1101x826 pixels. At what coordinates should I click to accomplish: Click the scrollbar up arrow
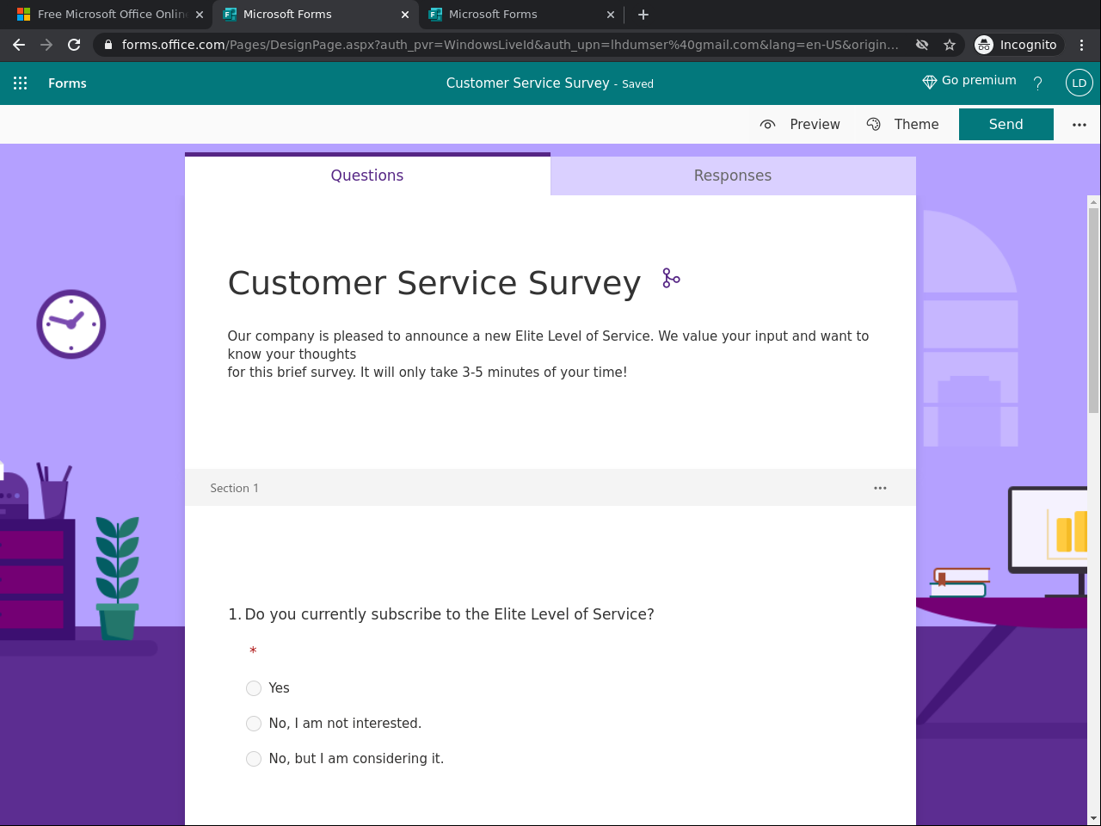coord(1093,202)
